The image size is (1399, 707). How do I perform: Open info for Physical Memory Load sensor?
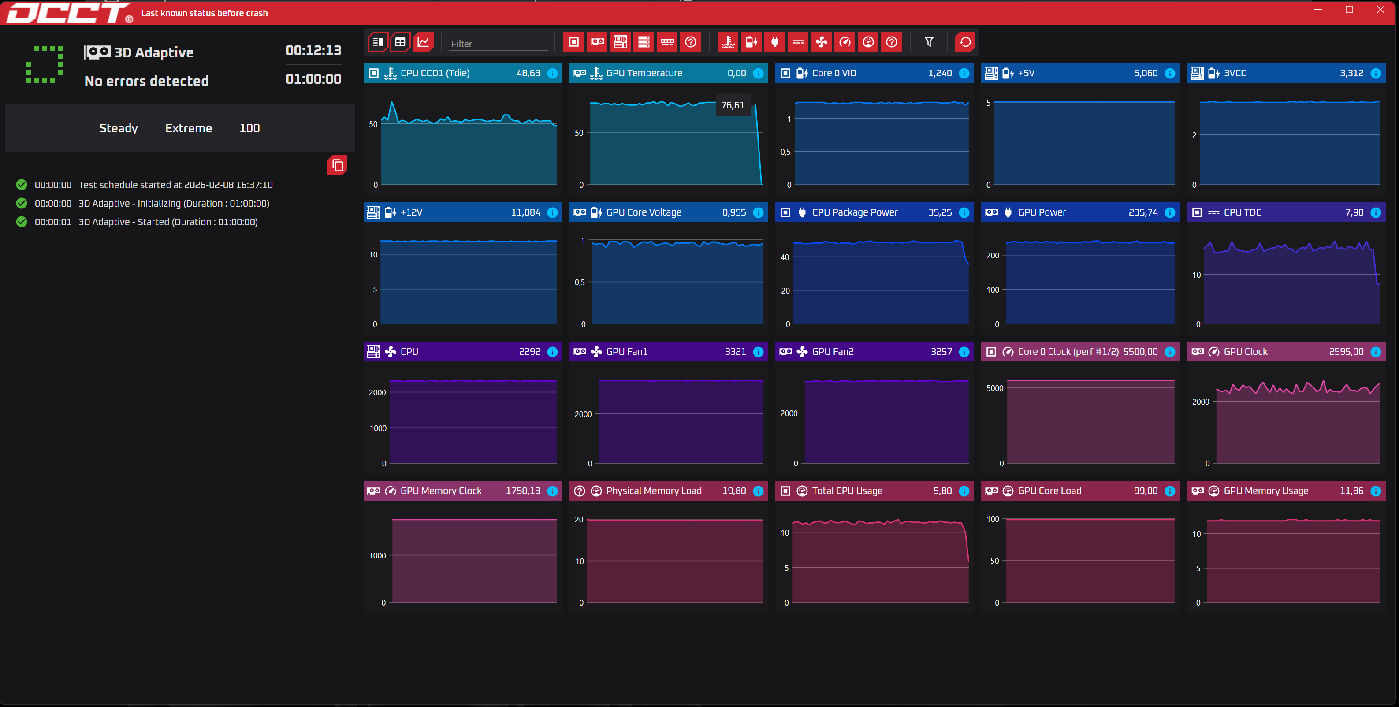(x=758, y=491)
